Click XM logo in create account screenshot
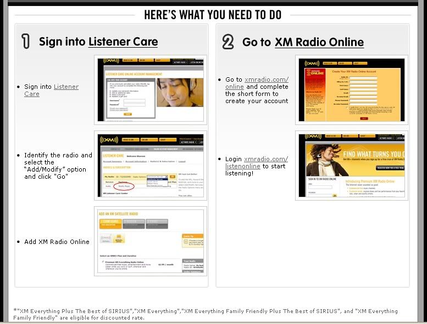427x324 pixels. click(313, 63)
